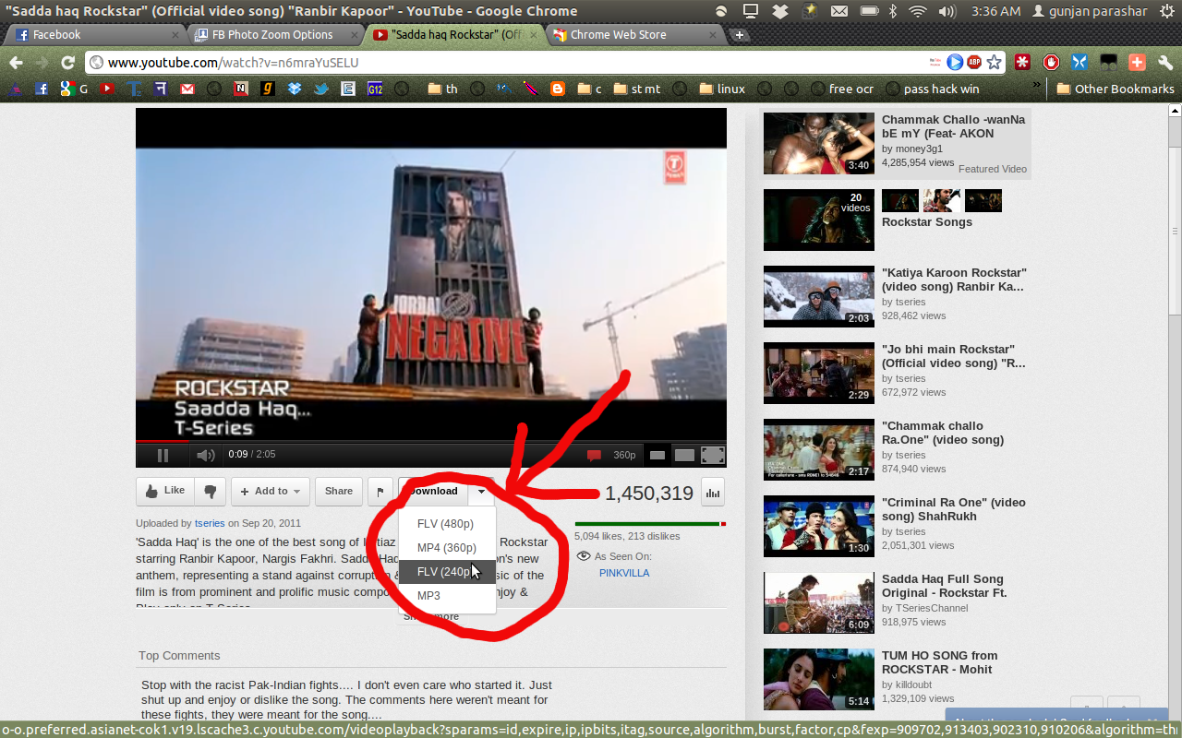Open the 'th' bookmarks folder

(442, 89)
